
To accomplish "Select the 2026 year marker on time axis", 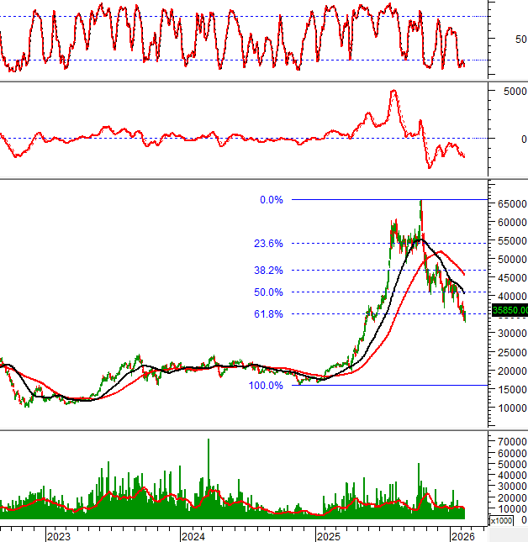I will (462, 535).
